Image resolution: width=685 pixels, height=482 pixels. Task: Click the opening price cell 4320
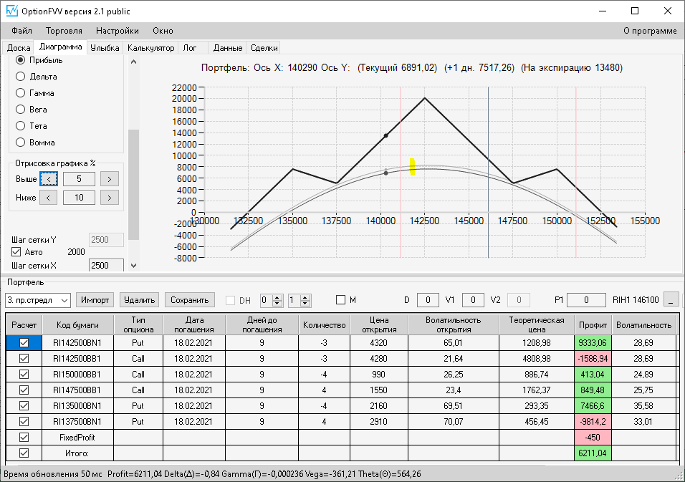379,343
